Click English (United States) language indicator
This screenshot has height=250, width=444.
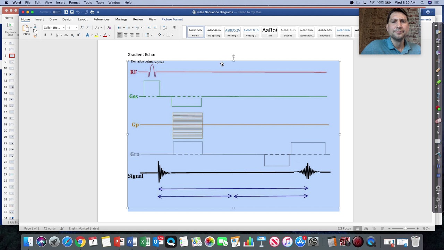[84, 228]
